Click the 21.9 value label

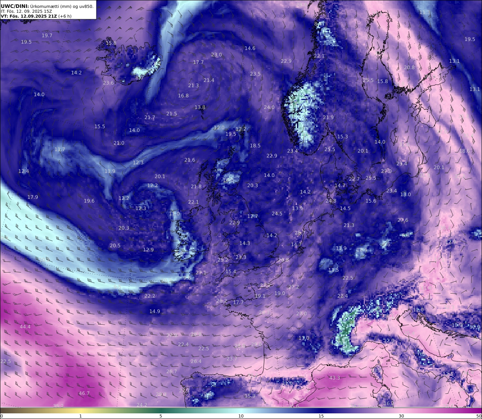[x=328, y=117]
